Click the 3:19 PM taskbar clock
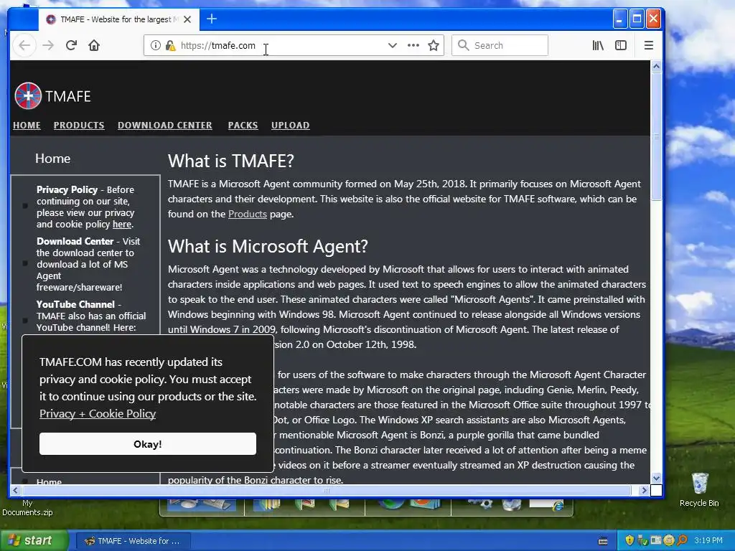The height and width of the screenshot is (551, 735). pyautogui.click(x=708, y=540)
